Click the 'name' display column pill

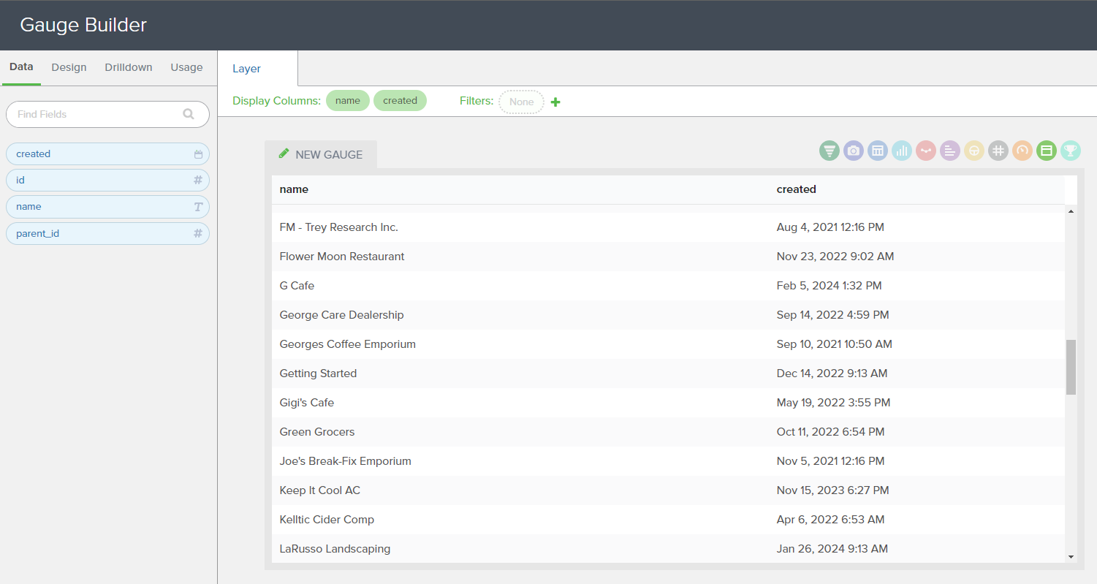click(x=348, y=101)
